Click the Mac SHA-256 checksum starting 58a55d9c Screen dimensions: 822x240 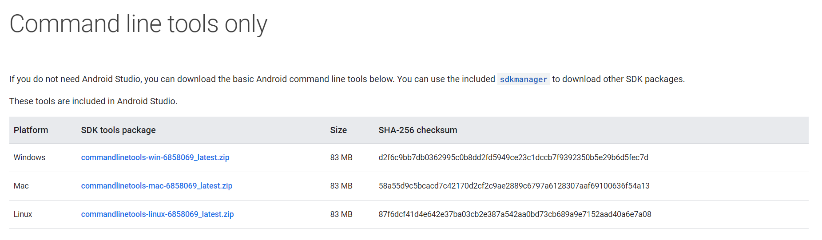click(514, 186)
